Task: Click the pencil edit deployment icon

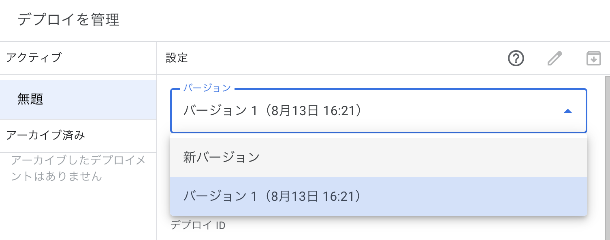Action: (555, 59)
